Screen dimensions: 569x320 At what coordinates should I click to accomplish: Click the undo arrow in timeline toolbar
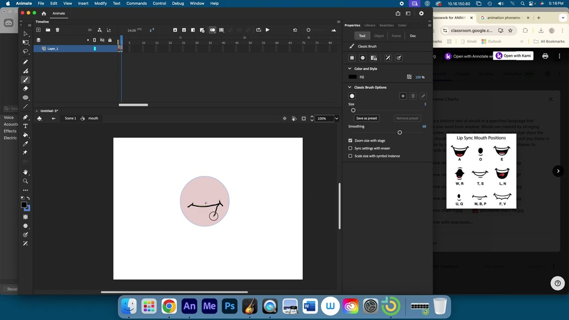click(x=295, y=30)
